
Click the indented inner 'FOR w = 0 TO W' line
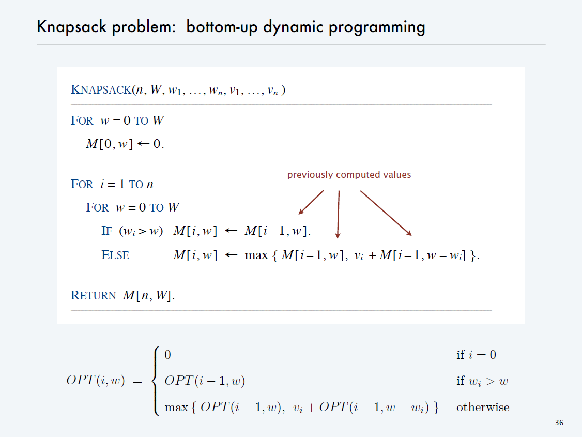coord(133,208)
